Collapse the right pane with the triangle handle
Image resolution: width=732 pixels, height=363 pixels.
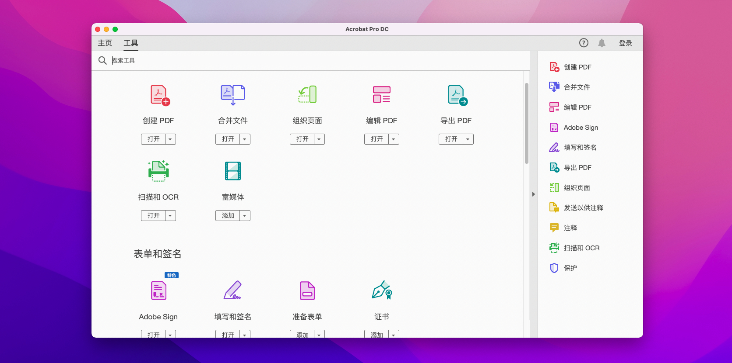[534, 194]
